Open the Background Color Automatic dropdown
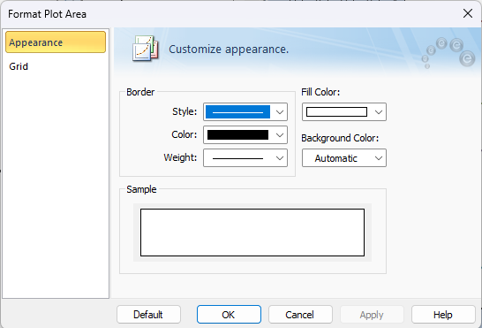Image resolution: width=482 pixels, height=328 pixels. point(344,158)
